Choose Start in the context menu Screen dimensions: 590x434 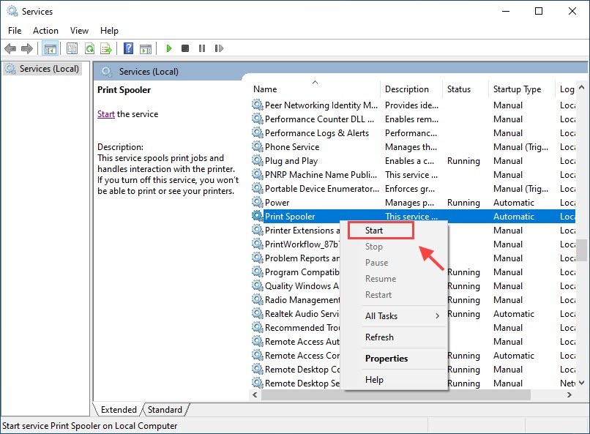click(x=374, y=231)
